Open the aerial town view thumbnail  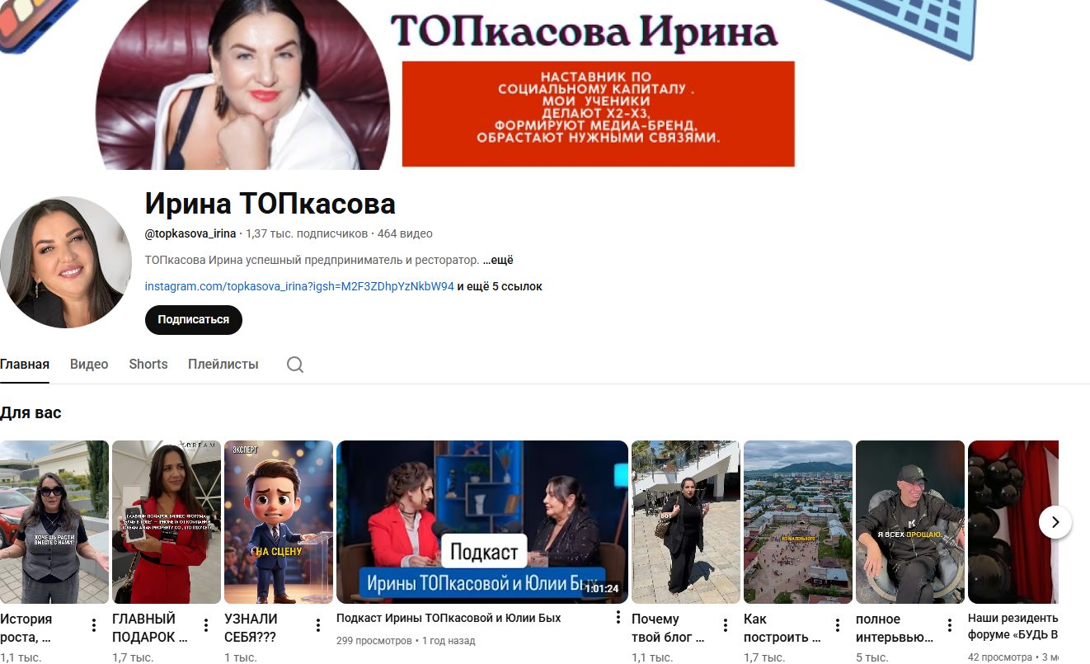tap(798, 522)
